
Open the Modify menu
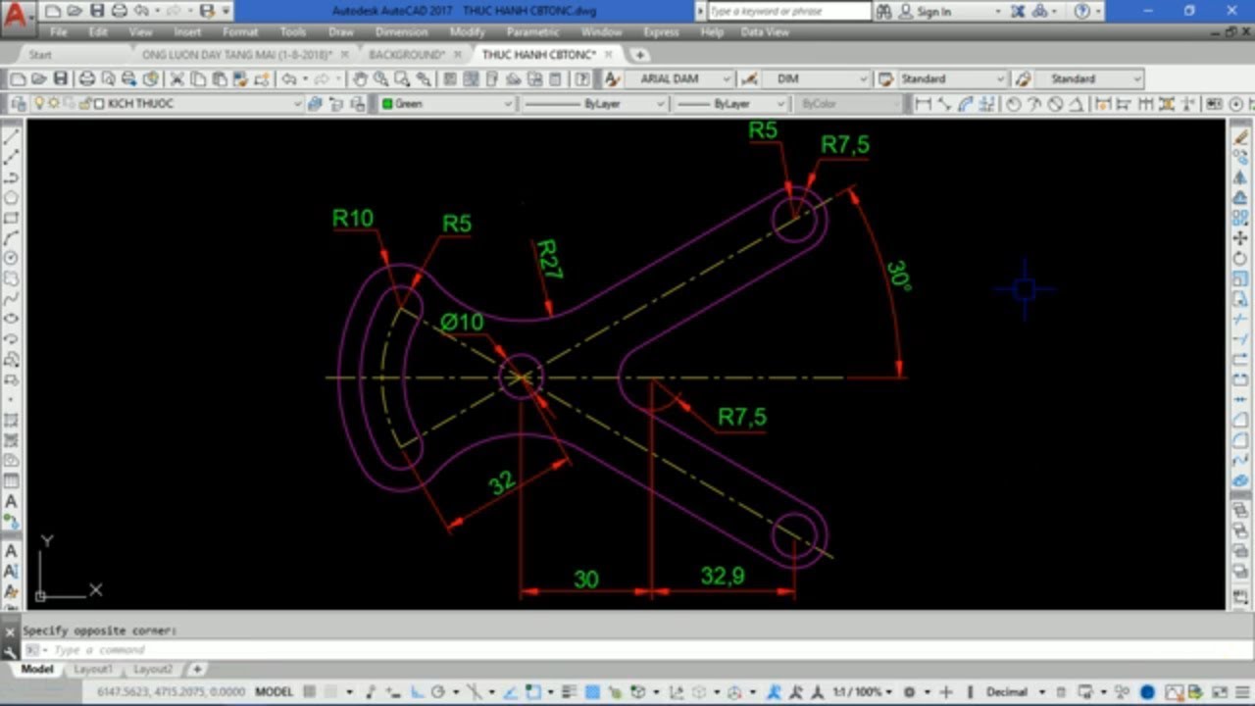pos(467,31)
